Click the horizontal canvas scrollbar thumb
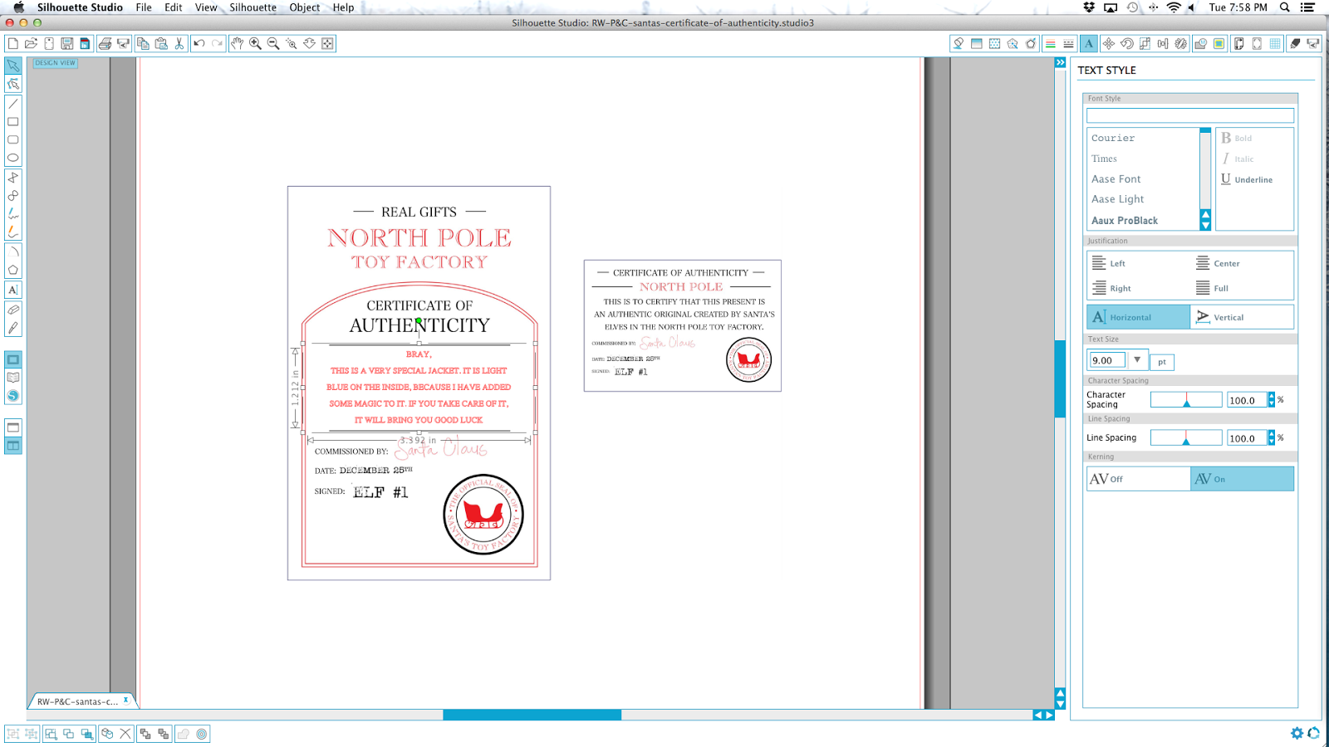 pyautogui.click(x=532, y=715)
